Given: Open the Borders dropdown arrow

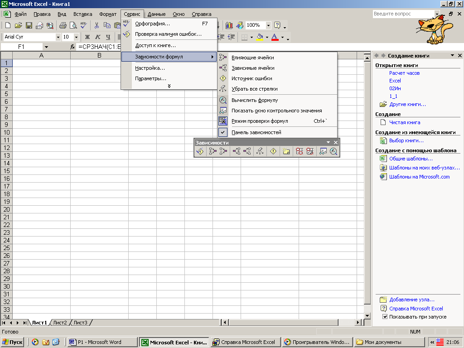Looking at the screenshot, I should pyautogui.click(x=251, y=37).
